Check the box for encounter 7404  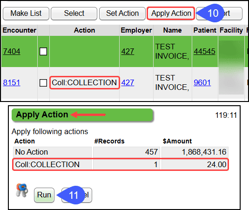[x=43, y=52]
